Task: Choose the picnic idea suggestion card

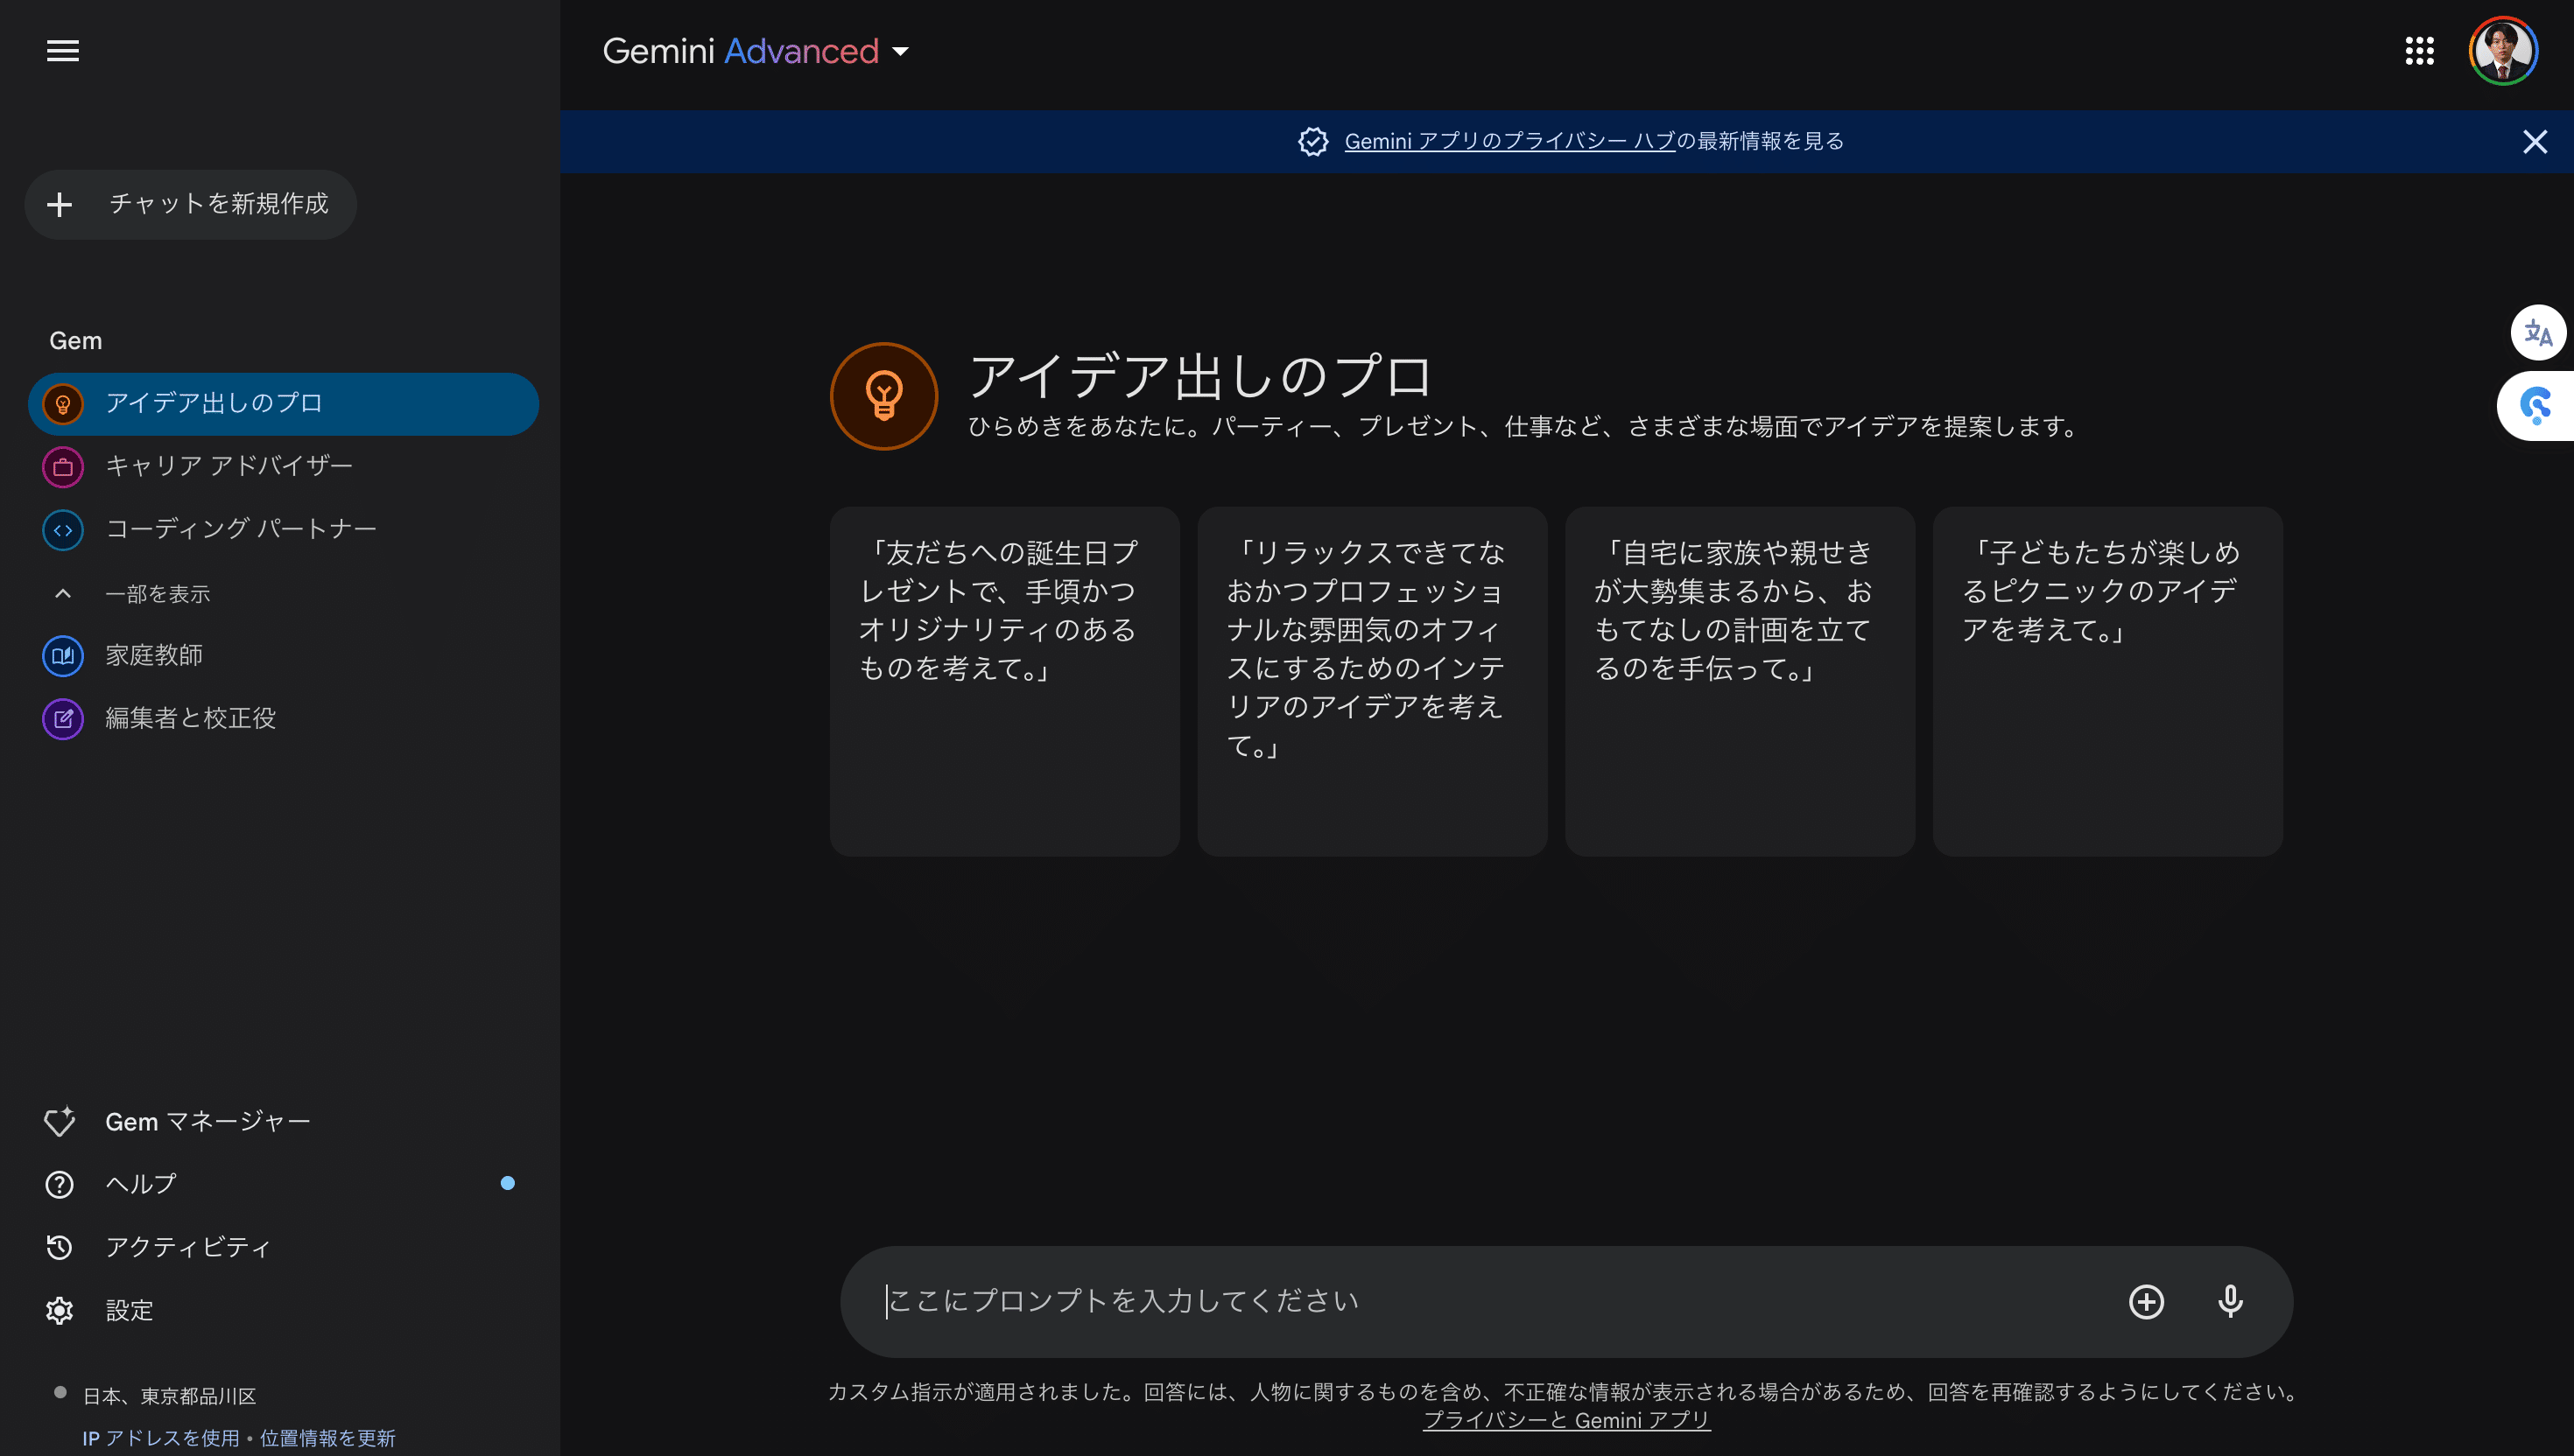Action: pos(2106,680)
